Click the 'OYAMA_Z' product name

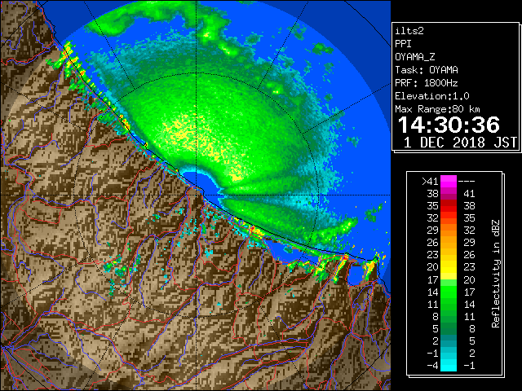[415, 57]
